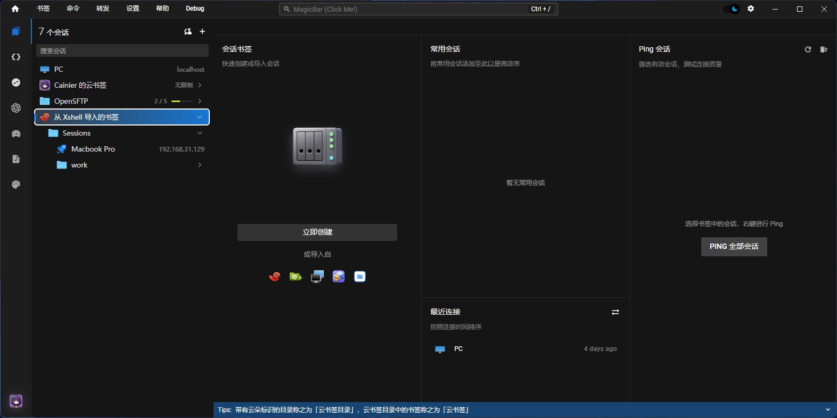
Task: Open the 设置 menu
Action: point(133,9)
